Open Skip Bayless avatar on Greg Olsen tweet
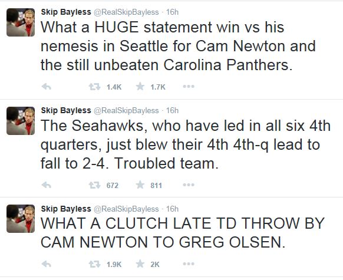 21,219
